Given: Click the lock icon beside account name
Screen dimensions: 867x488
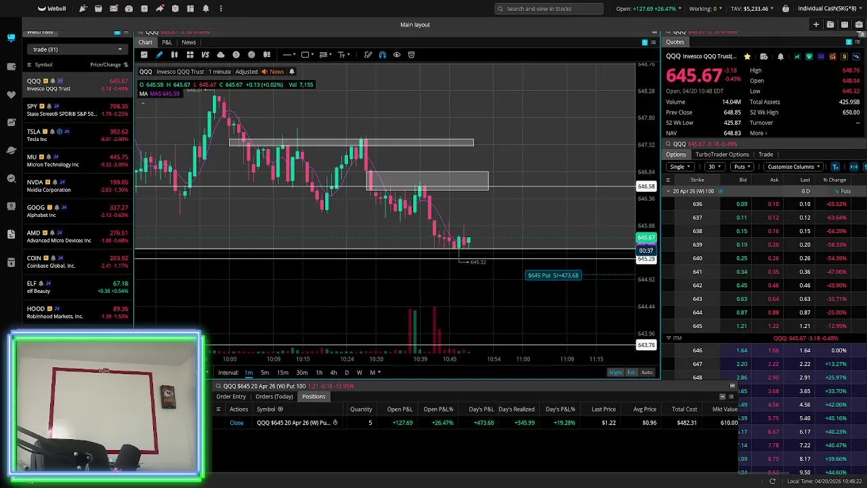Looking at the screenshot, I should tap(785, 9).
